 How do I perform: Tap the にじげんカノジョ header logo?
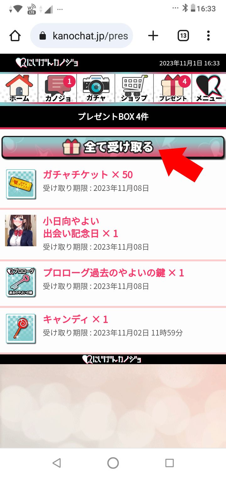coord(47,63)
